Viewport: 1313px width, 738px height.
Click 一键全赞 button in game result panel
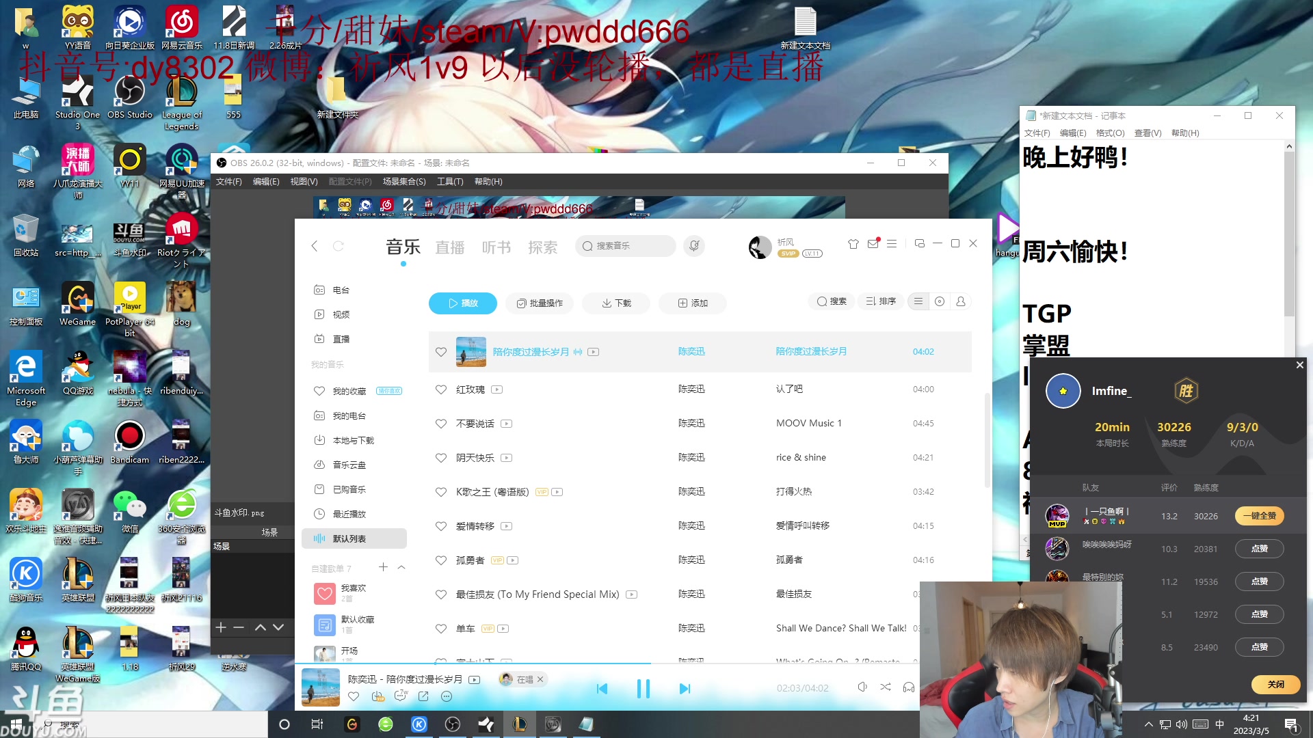coord(1260,516)
